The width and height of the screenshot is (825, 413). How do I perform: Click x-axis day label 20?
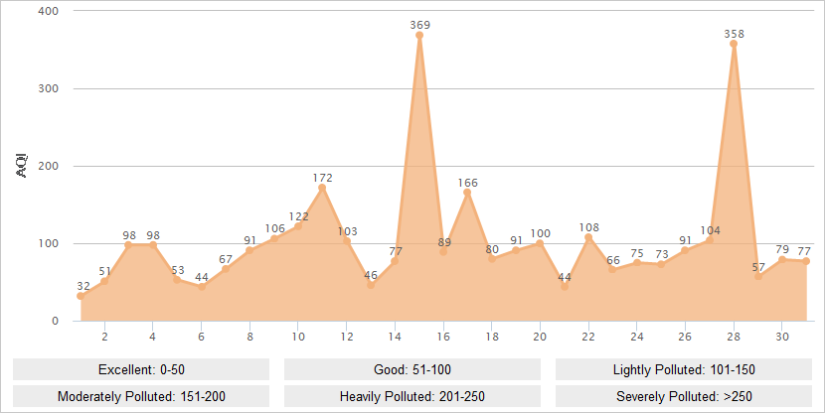tap(540, 337)
